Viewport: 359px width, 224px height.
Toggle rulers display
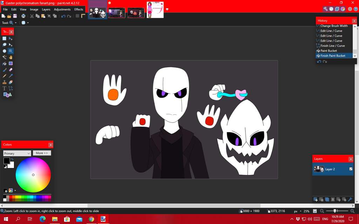pos(83,16)
